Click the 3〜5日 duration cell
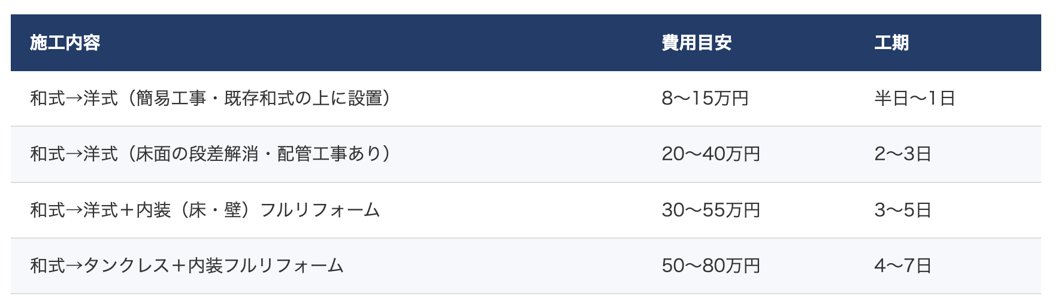Viewport: 1058px width, 305px height. (x=902, y=210)
